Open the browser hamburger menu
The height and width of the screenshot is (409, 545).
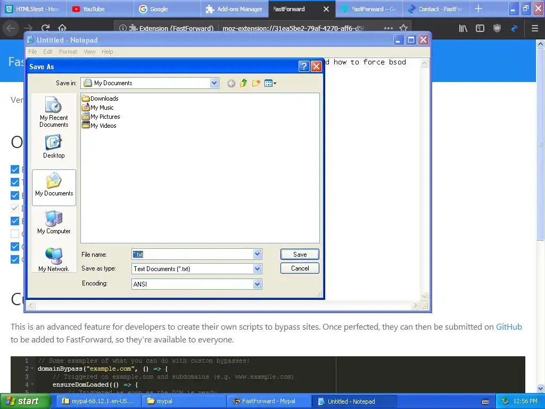click(x=535, y=28)
